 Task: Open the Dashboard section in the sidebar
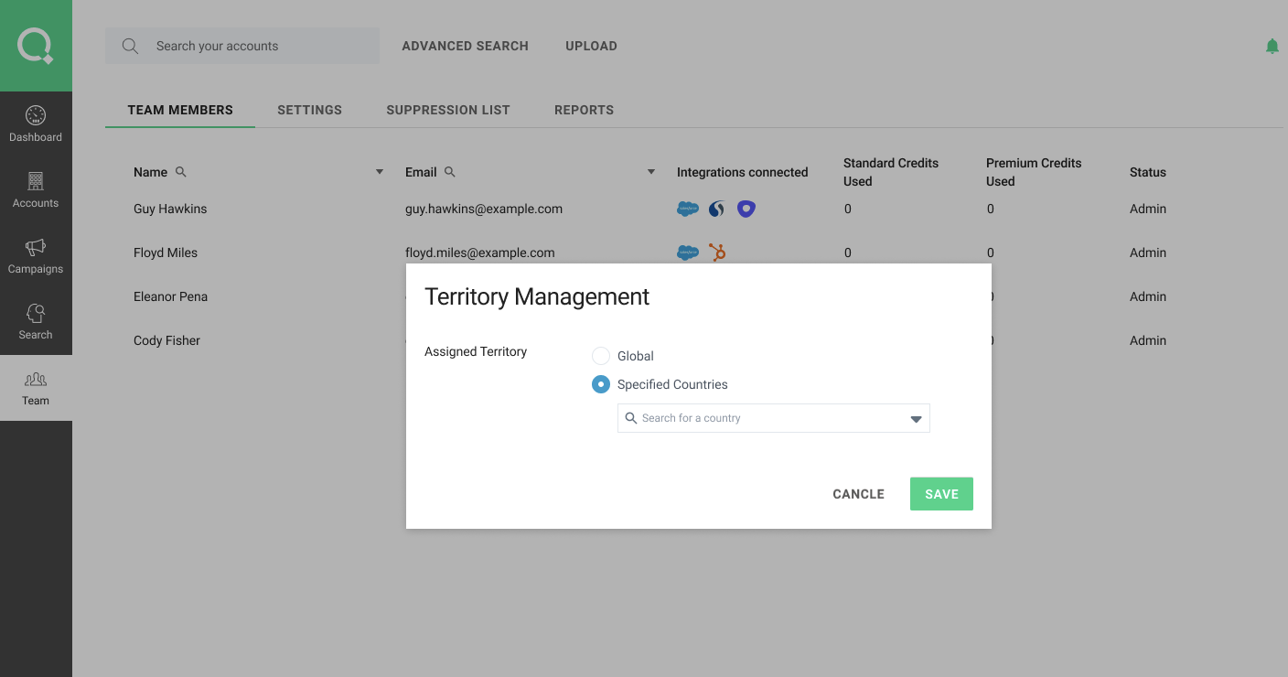tap(36, 124)
